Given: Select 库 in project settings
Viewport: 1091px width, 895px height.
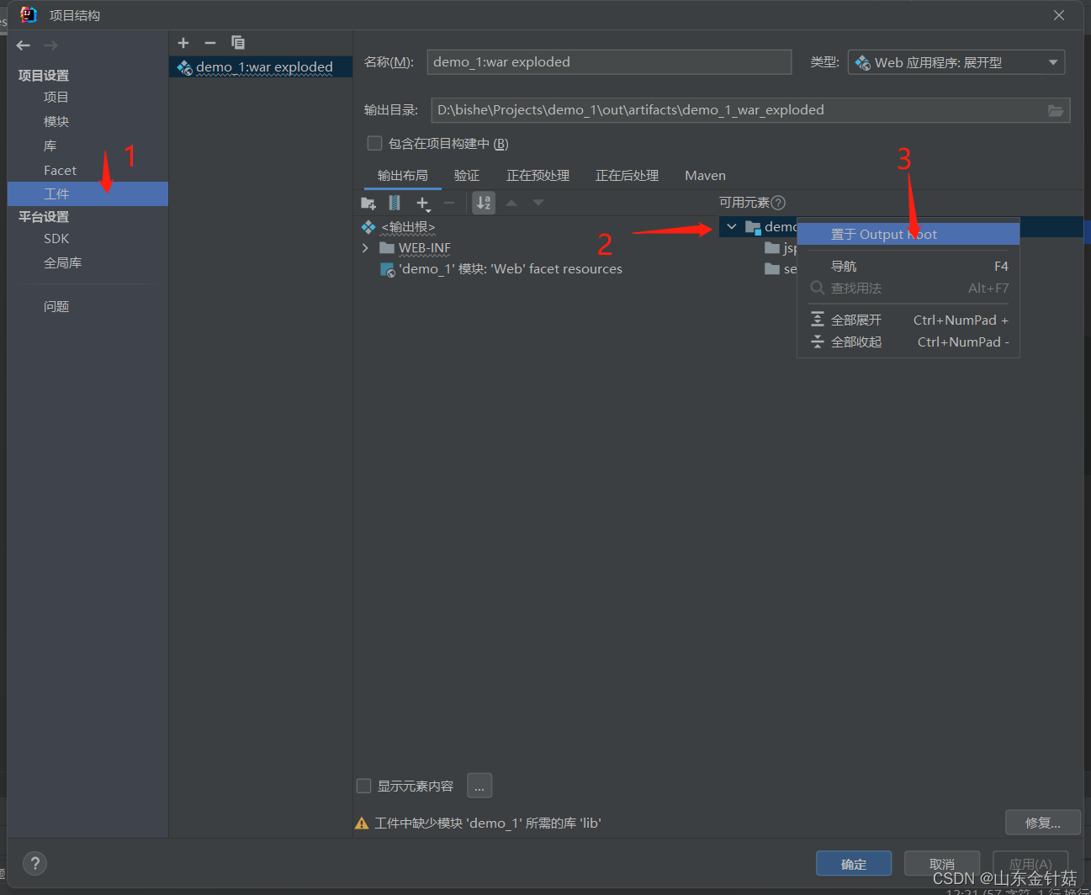Looking at the screenshot, I should [x=50, y=146].
